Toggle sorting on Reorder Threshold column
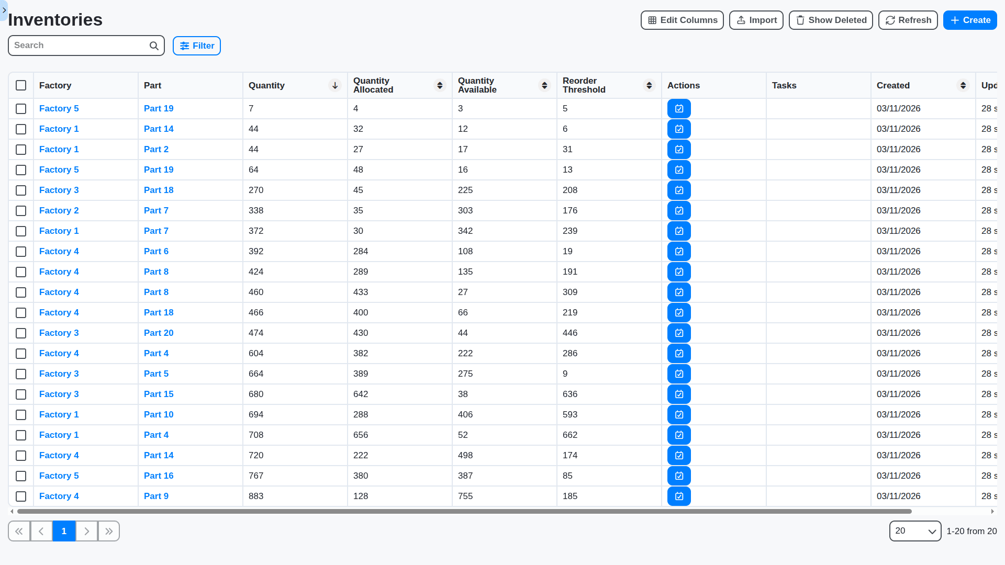Screen dimensions: 1005x565 click(x=649, y=85)
